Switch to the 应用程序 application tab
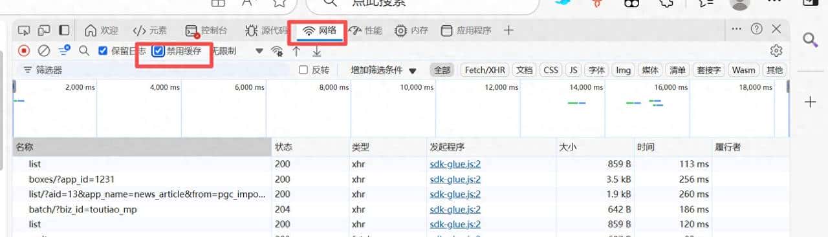828x237 pixels. pos(466,30)
